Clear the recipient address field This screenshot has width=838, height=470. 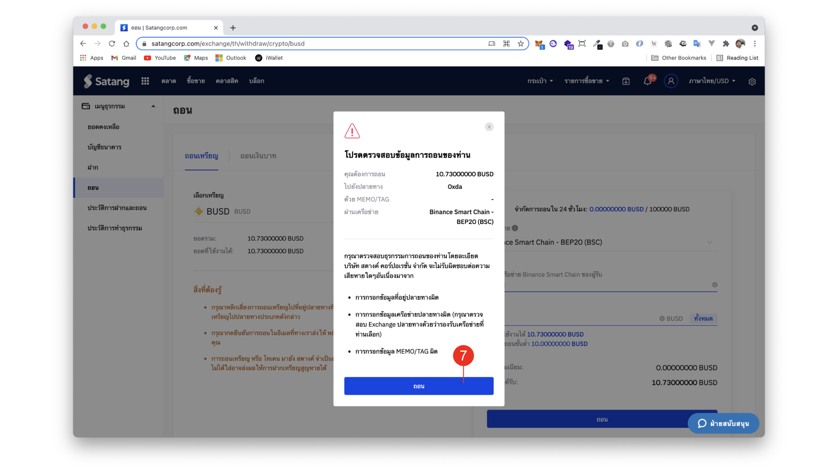[714, 285]
